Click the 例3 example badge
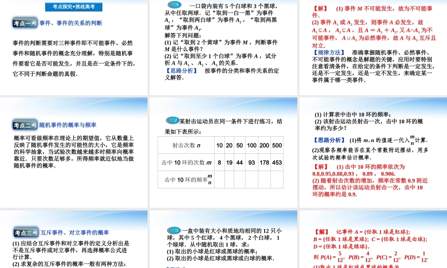The image size is (447, 268). coord(174,230)
